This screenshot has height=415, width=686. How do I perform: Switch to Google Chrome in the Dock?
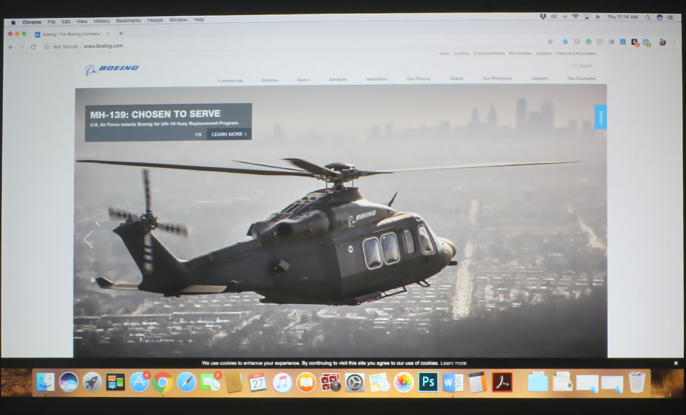click(x=162, y=382)
